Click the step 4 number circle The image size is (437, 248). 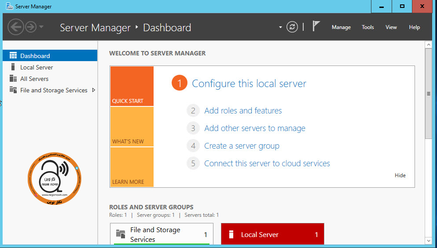click(193, 146)
